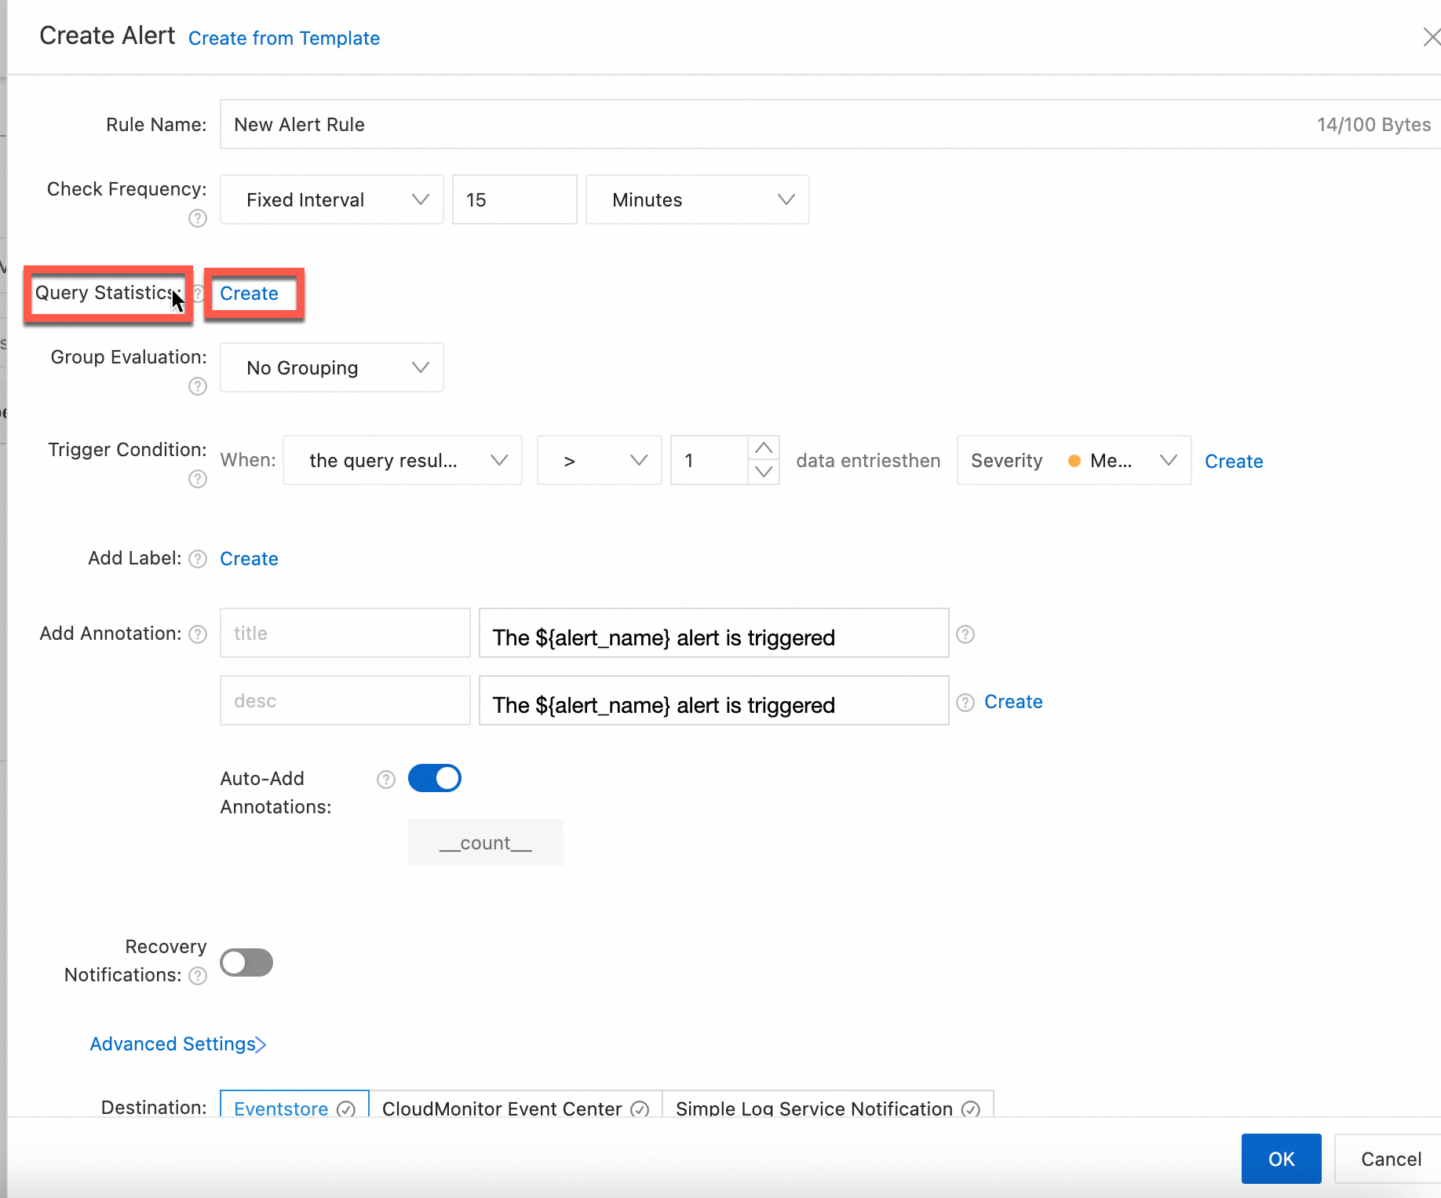The image size is (1441, 1198).
Task: Create a new label
Action: click(250, 559)
